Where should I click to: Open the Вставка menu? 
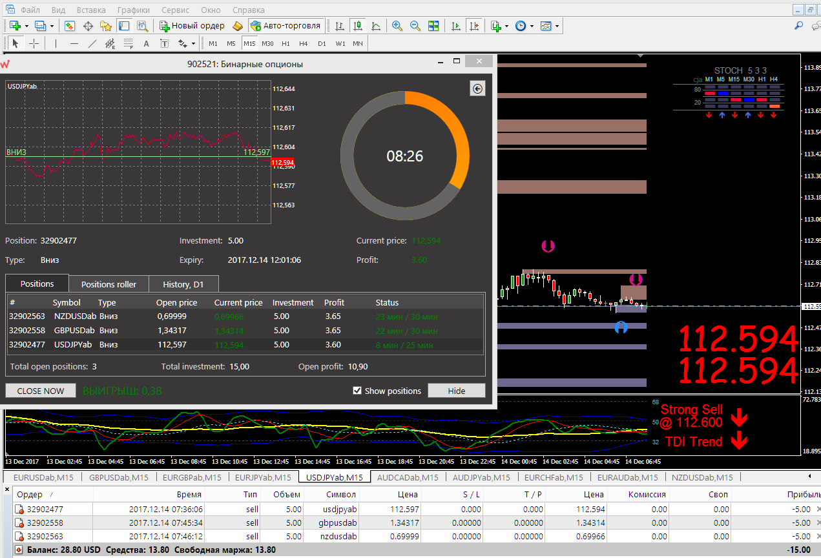click(x=91, y=10)
